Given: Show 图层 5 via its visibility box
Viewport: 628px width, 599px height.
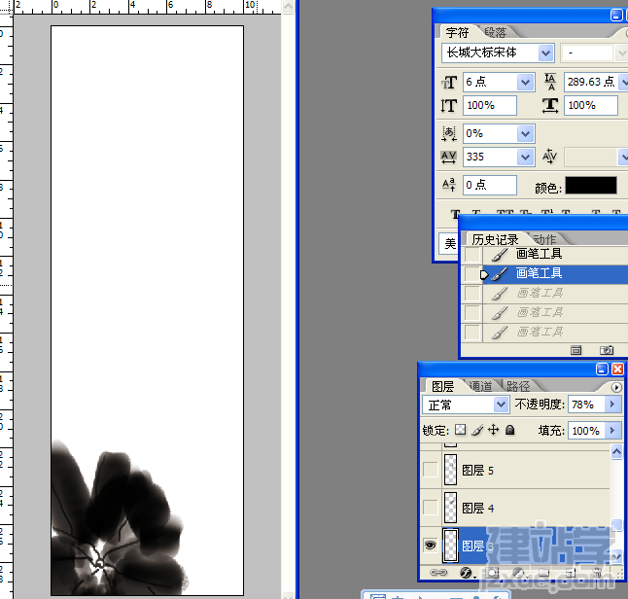Looking at the screenshot, I should click(x=431, y=470).
